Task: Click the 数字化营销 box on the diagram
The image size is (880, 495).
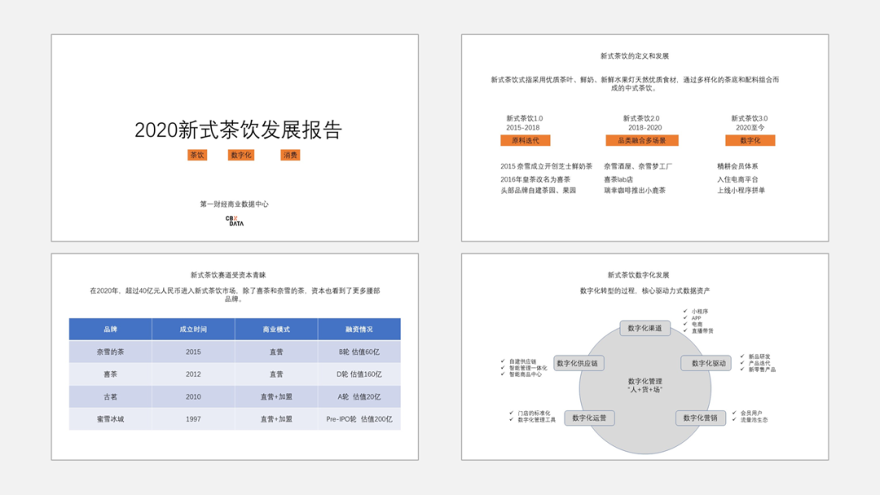Action: [x=700, y=418]
